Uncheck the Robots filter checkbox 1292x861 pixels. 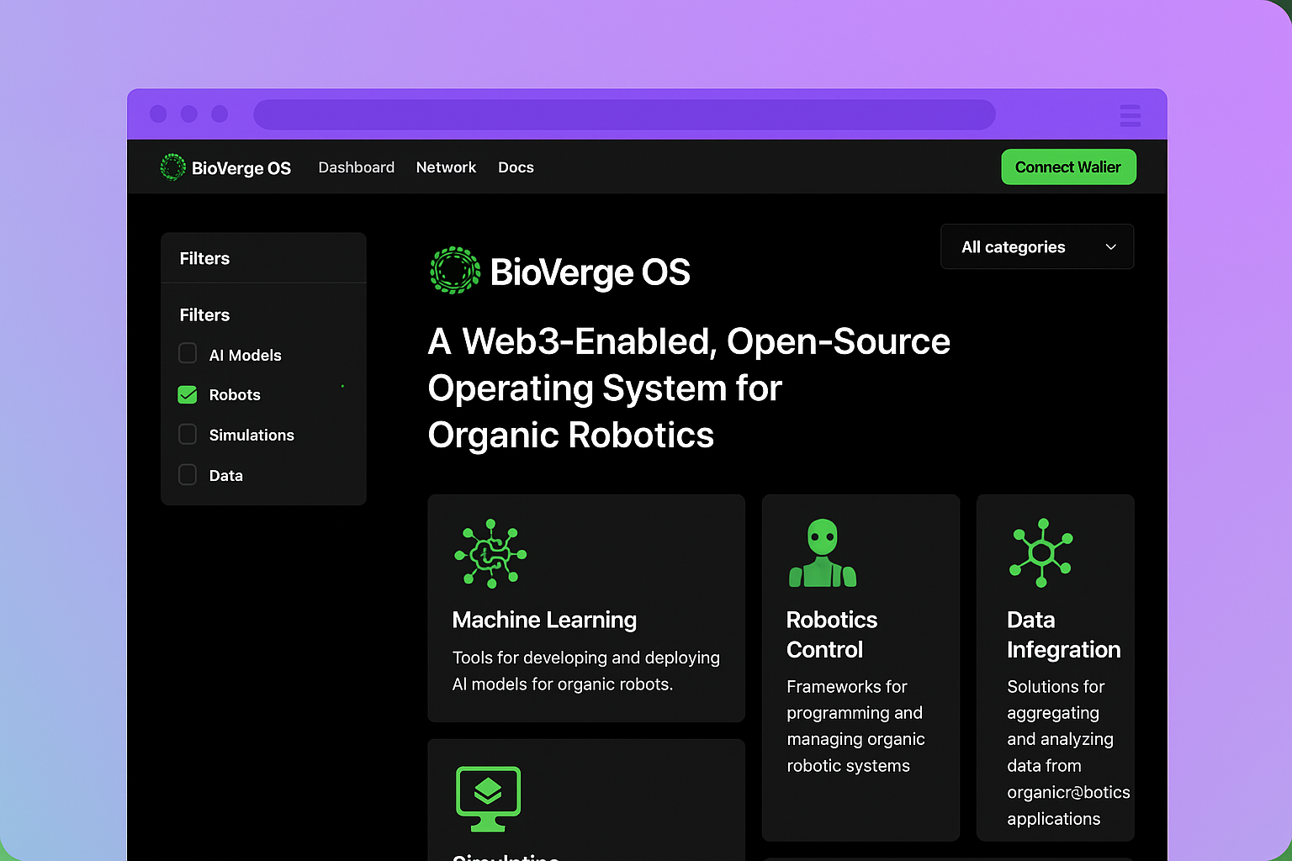[188, 394]
